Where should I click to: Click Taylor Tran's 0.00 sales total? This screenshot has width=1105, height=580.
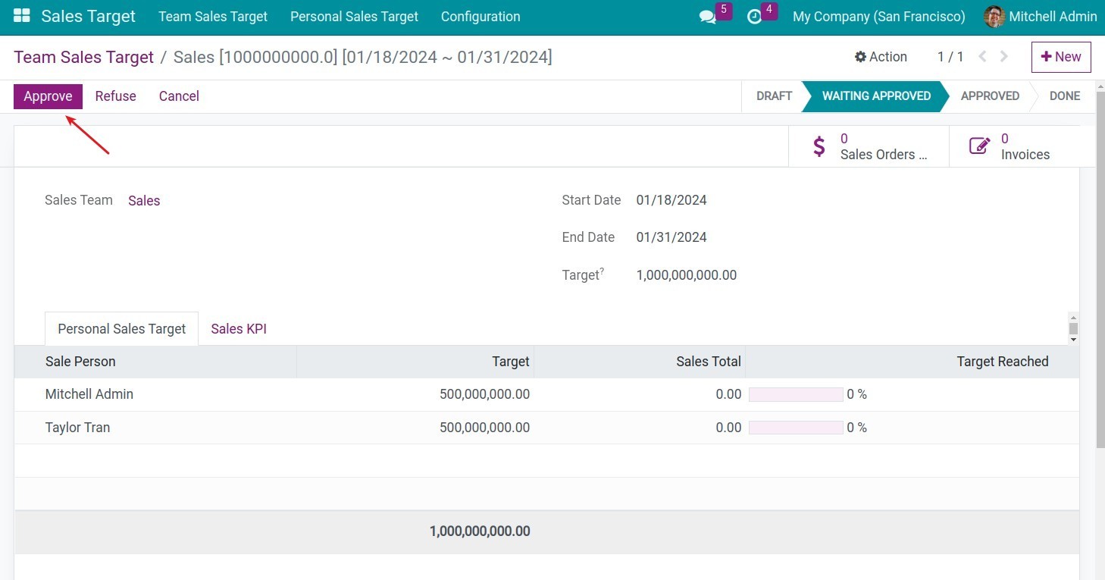pyautogui.click(x=728, y=428)
